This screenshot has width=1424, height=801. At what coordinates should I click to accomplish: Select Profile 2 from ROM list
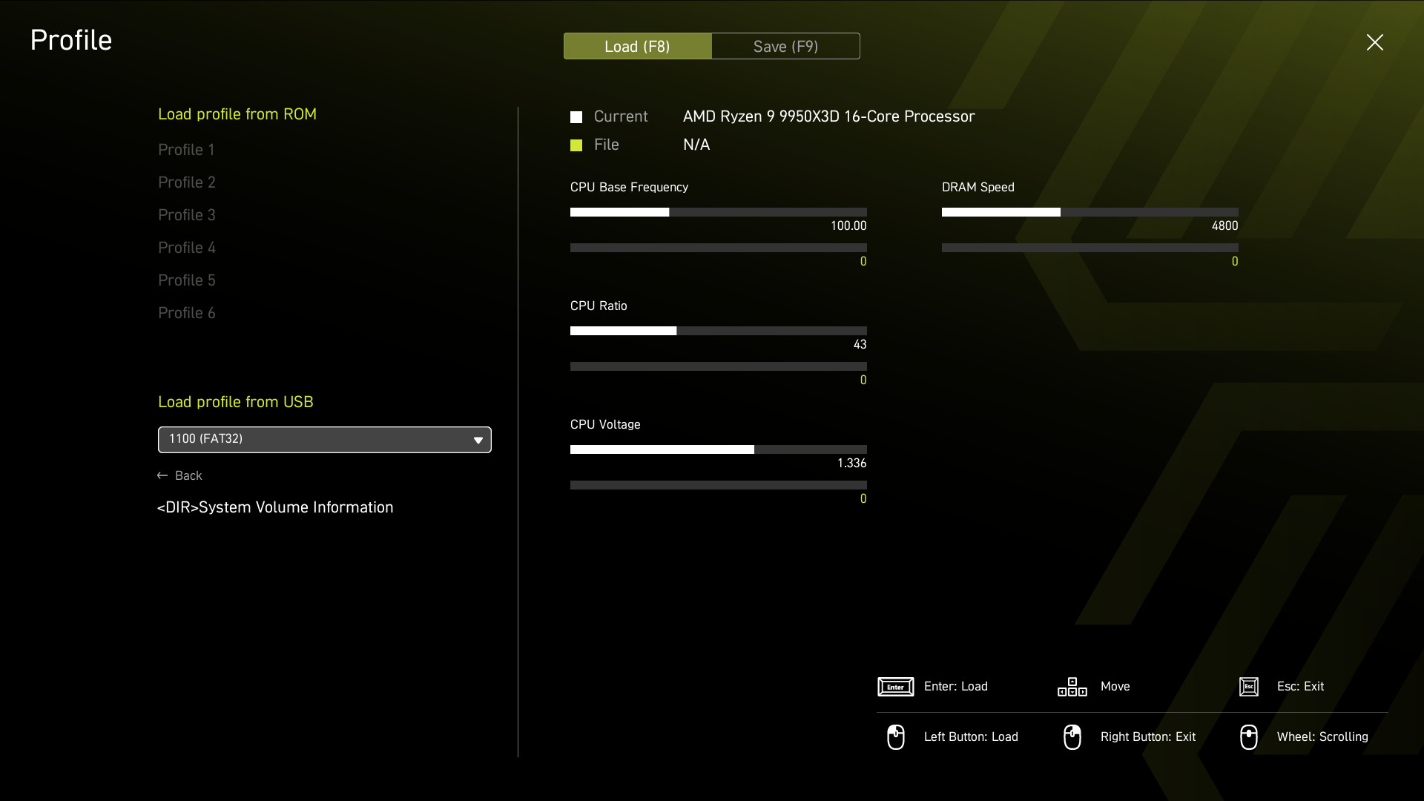pyautogui.click(x=187, y=182)
